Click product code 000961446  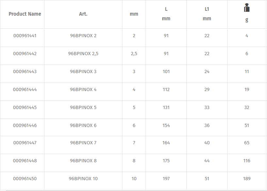25,125
